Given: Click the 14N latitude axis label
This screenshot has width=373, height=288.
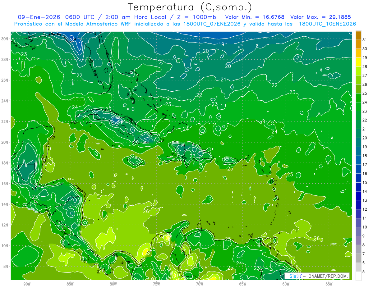Looking at the screenshot, I should (x=5, y=204).
